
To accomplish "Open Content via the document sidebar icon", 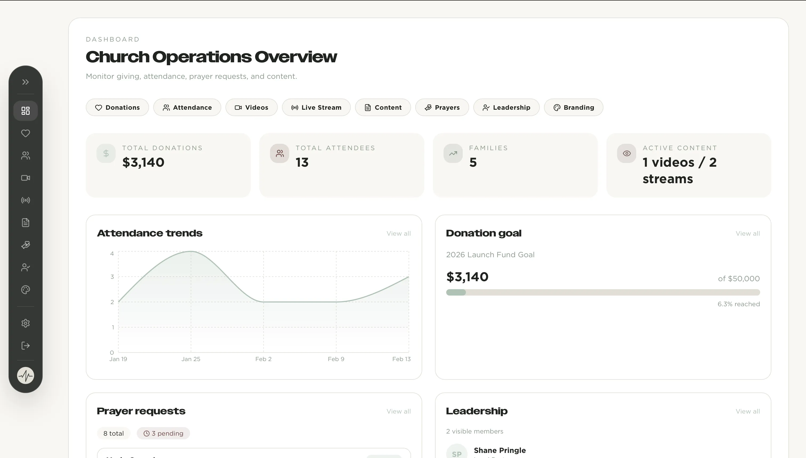I will tap(26, 222).
